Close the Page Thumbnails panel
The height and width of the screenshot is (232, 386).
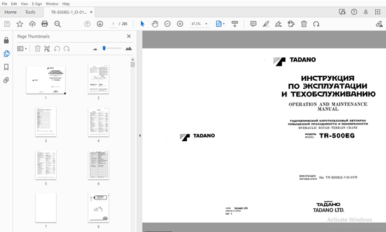pyautogui.click(x=129, y=36)
